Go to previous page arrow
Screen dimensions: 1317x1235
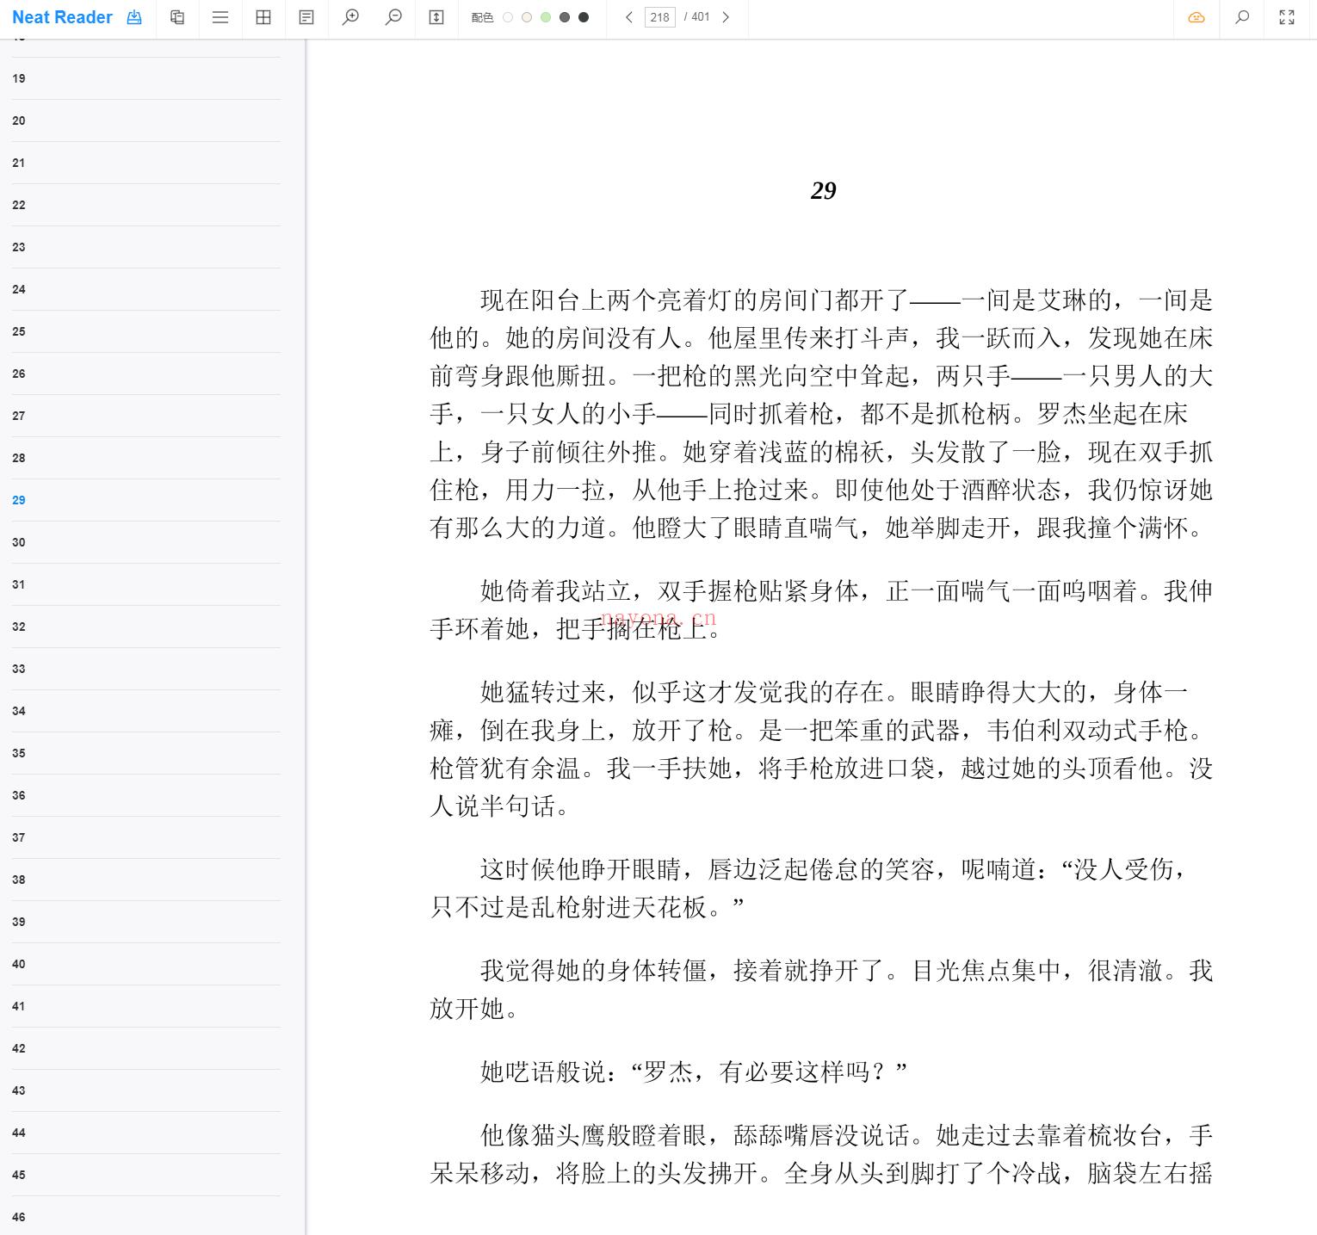(x=629, y=17)
